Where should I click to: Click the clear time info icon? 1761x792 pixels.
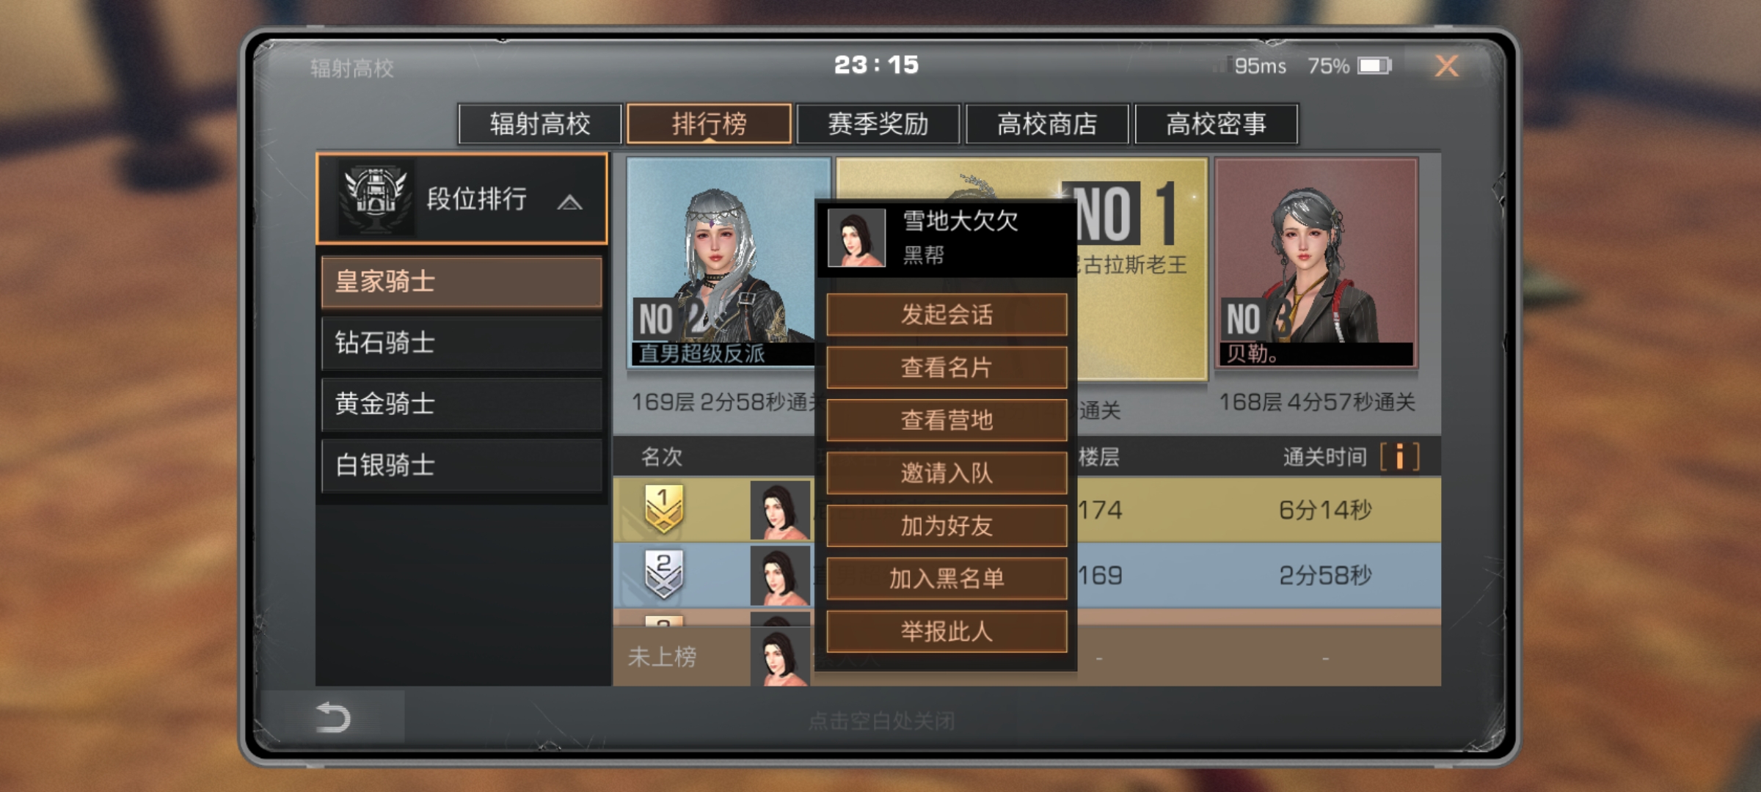1400,456
